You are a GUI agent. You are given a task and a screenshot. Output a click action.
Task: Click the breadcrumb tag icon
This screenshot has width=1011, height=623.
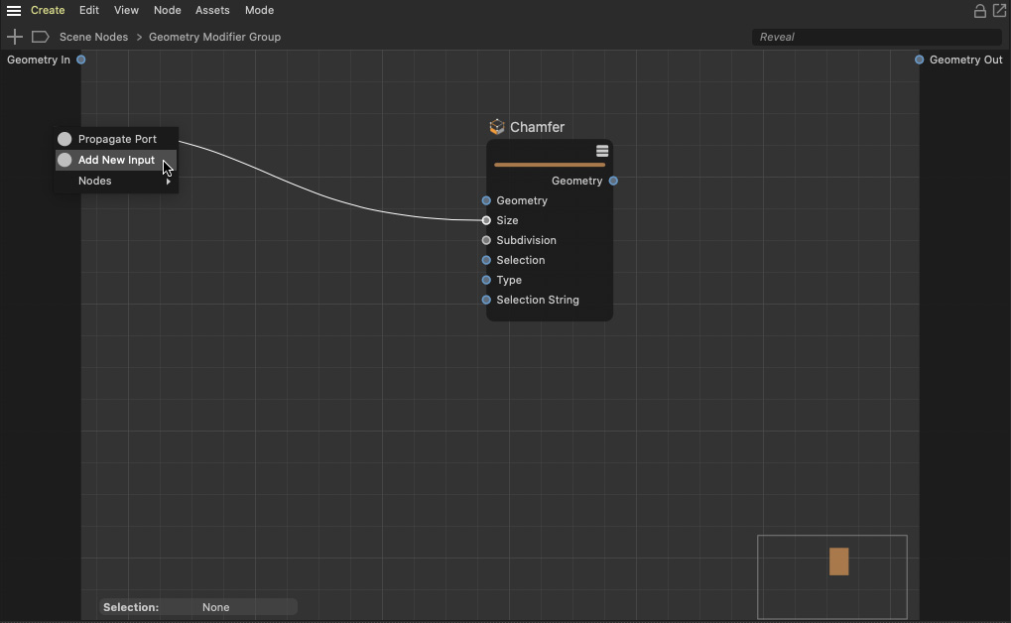[x=41, y=37]
